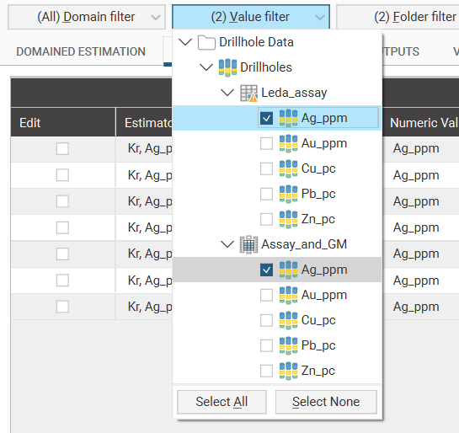Click the Pb_pc column icon under Assay_and_GM
Screen dimensions: 459x433
click(x=288, y=345)
